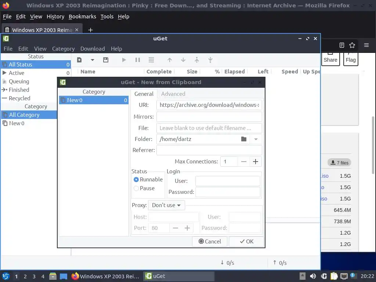Click the move to bottom icon
Viewport: 376px width, 282px height.
click(210, 60)
